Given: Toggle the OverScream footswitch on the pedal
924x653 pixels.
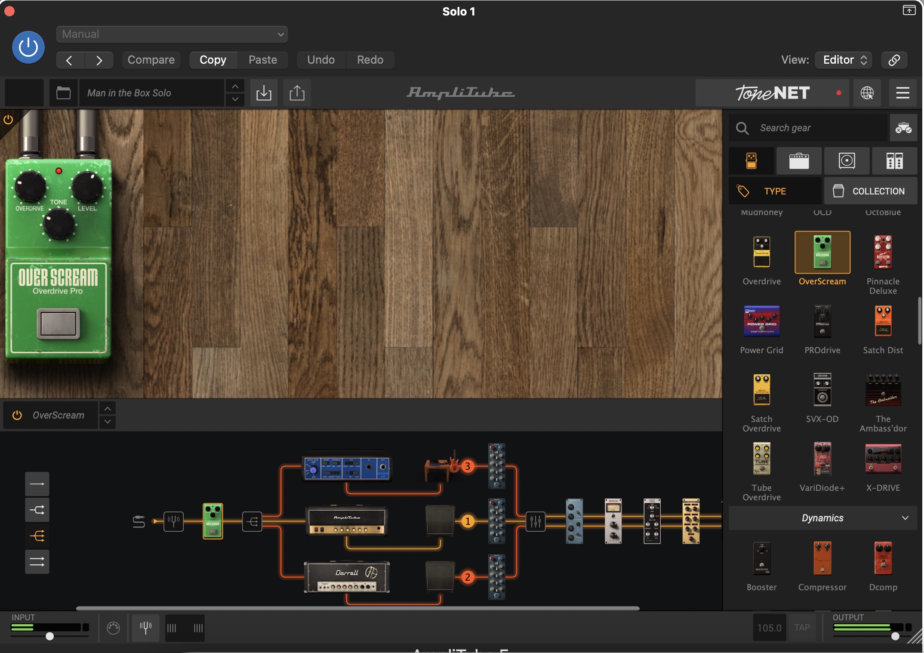Looking at the screenshot, I should [x=59, y=323].
